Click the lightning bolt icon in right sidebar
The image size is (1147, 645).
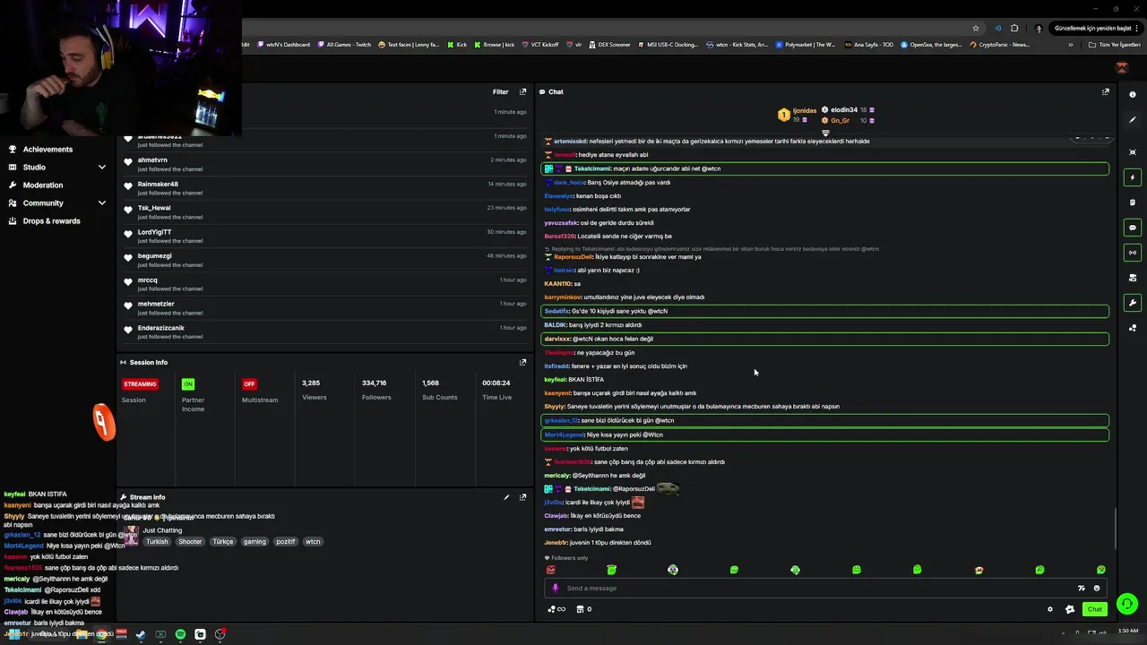[x=1133, y=177]
